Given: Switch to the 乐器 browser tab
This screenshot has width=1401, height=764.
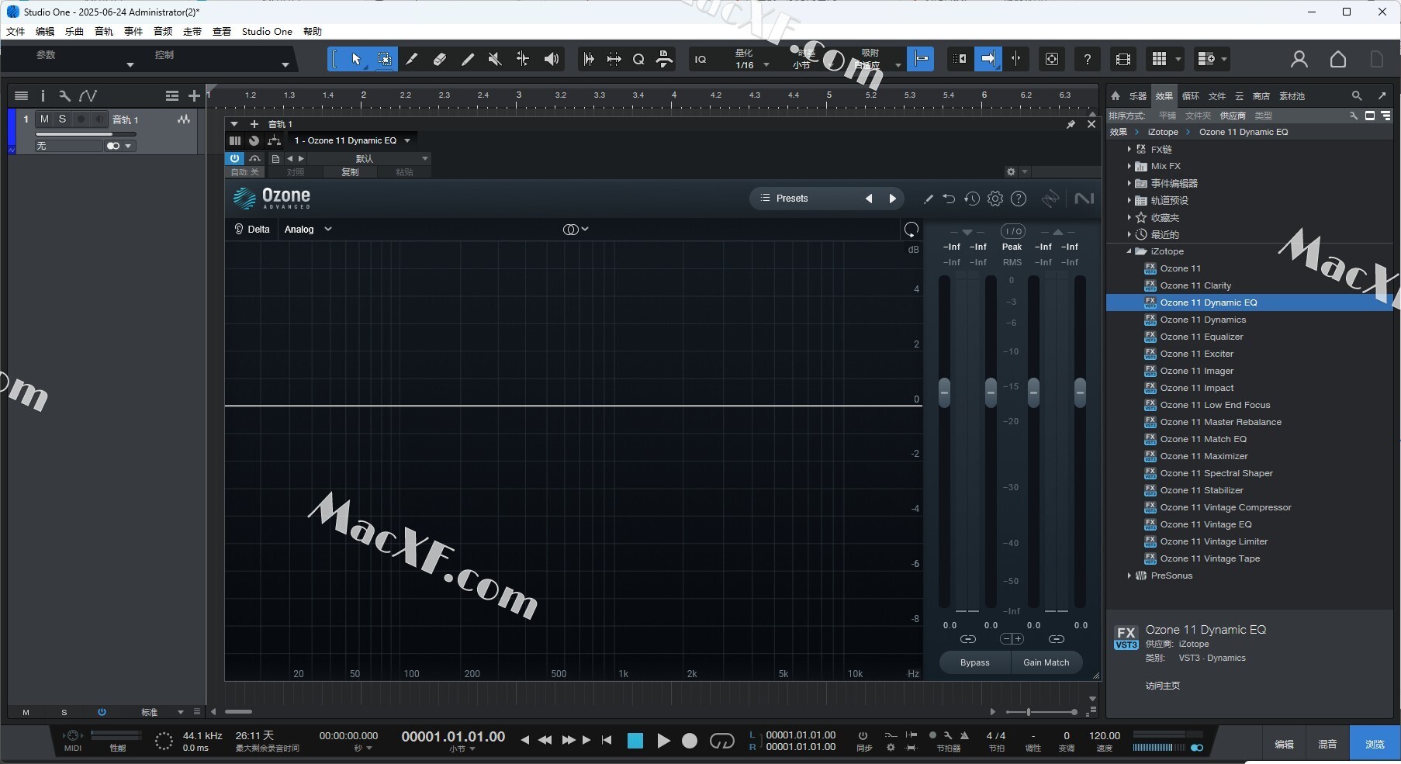Looking at the screenshot, I should click(x=1138, y=96).
